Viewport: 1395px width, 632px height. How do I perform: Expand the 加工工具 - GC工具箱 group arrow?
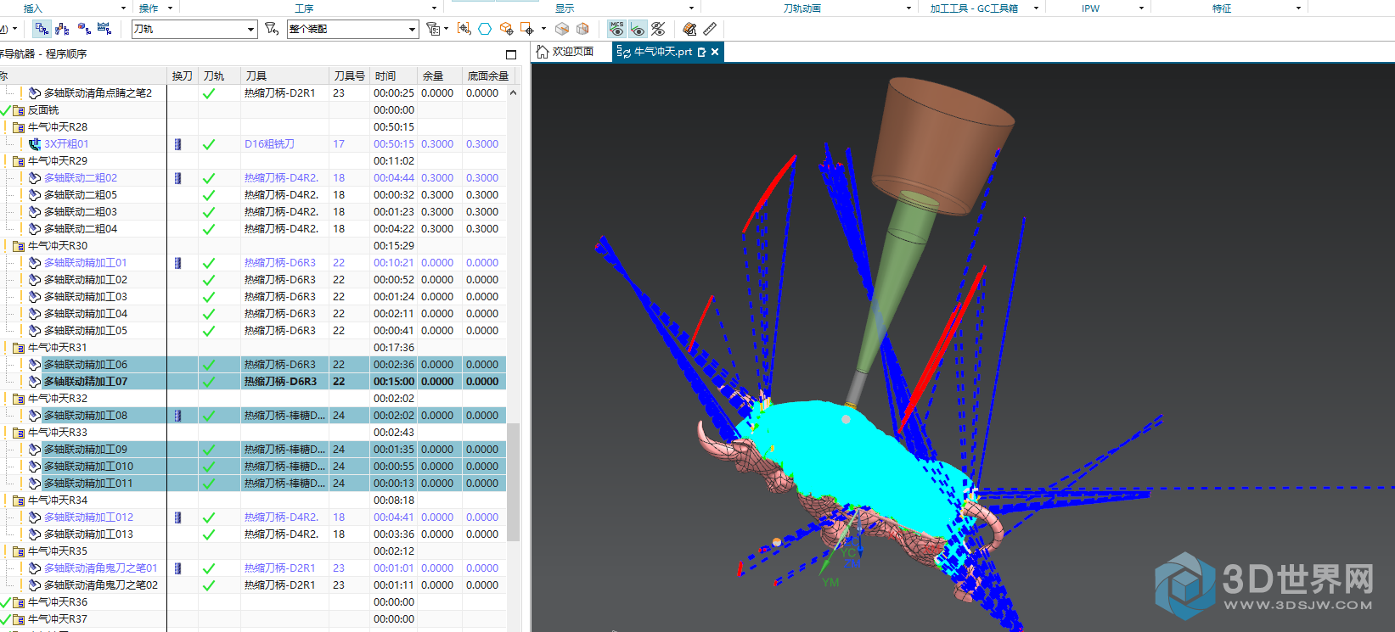(x=1036, y=8)
